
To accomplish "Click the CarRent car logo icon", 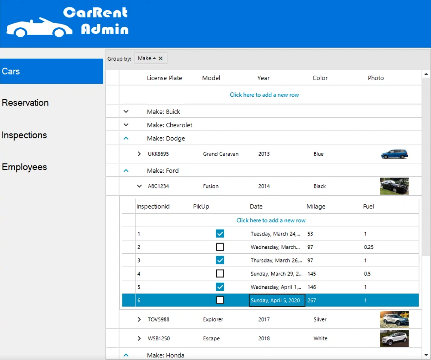I will click(x=39, y=28).
